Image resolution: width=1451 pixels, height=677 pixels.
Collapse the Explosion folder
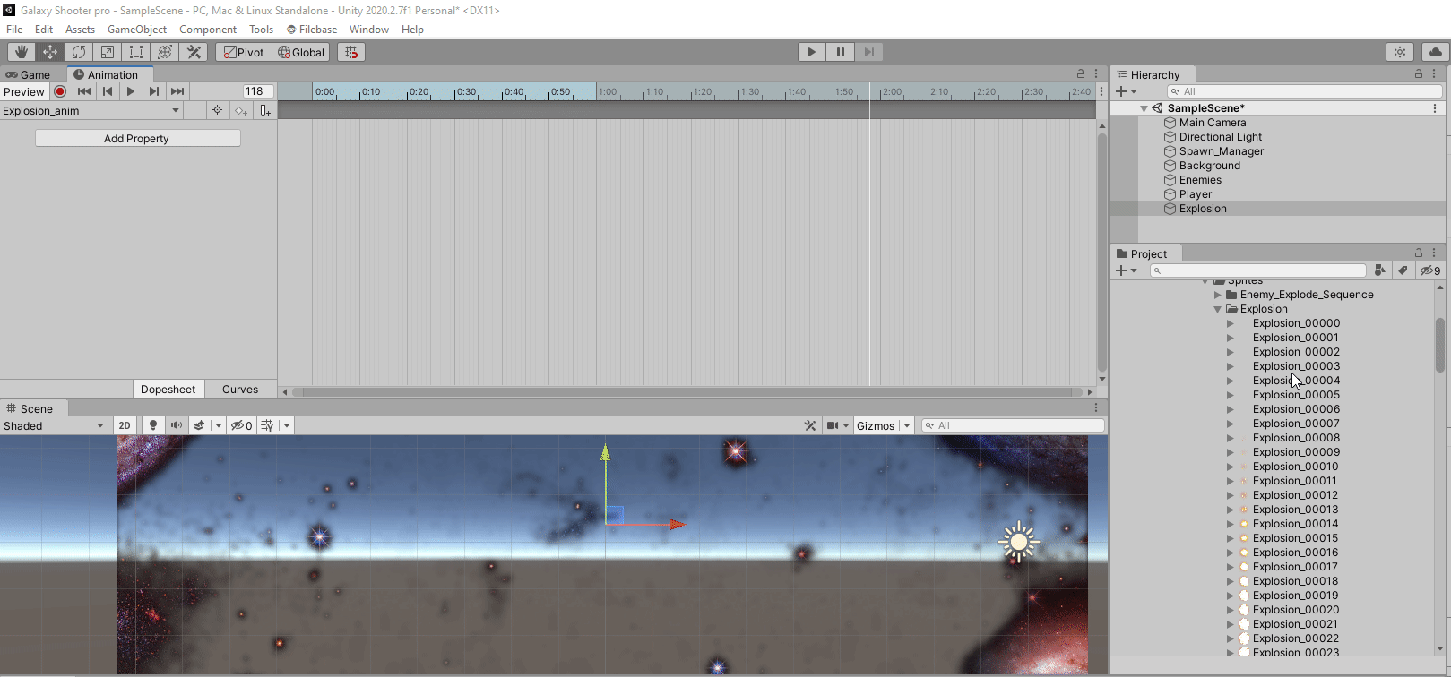click(1218, 309)
